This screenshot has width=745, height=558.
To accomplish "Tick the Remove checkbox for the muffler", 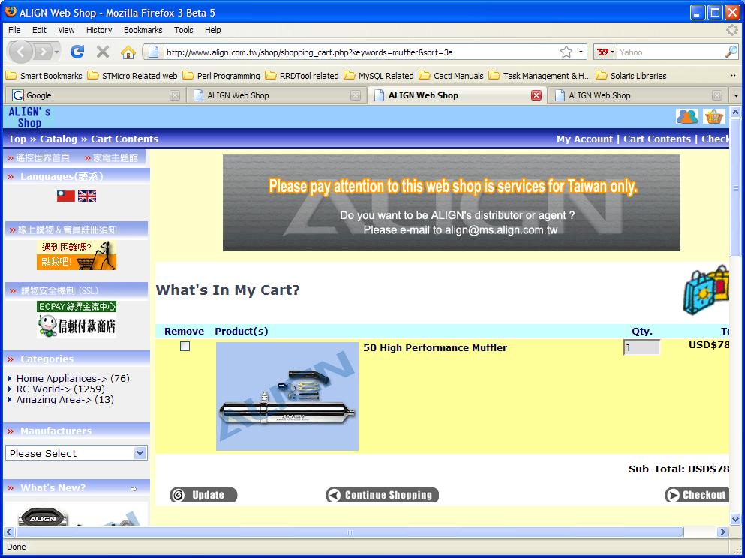I will [185, 346].
